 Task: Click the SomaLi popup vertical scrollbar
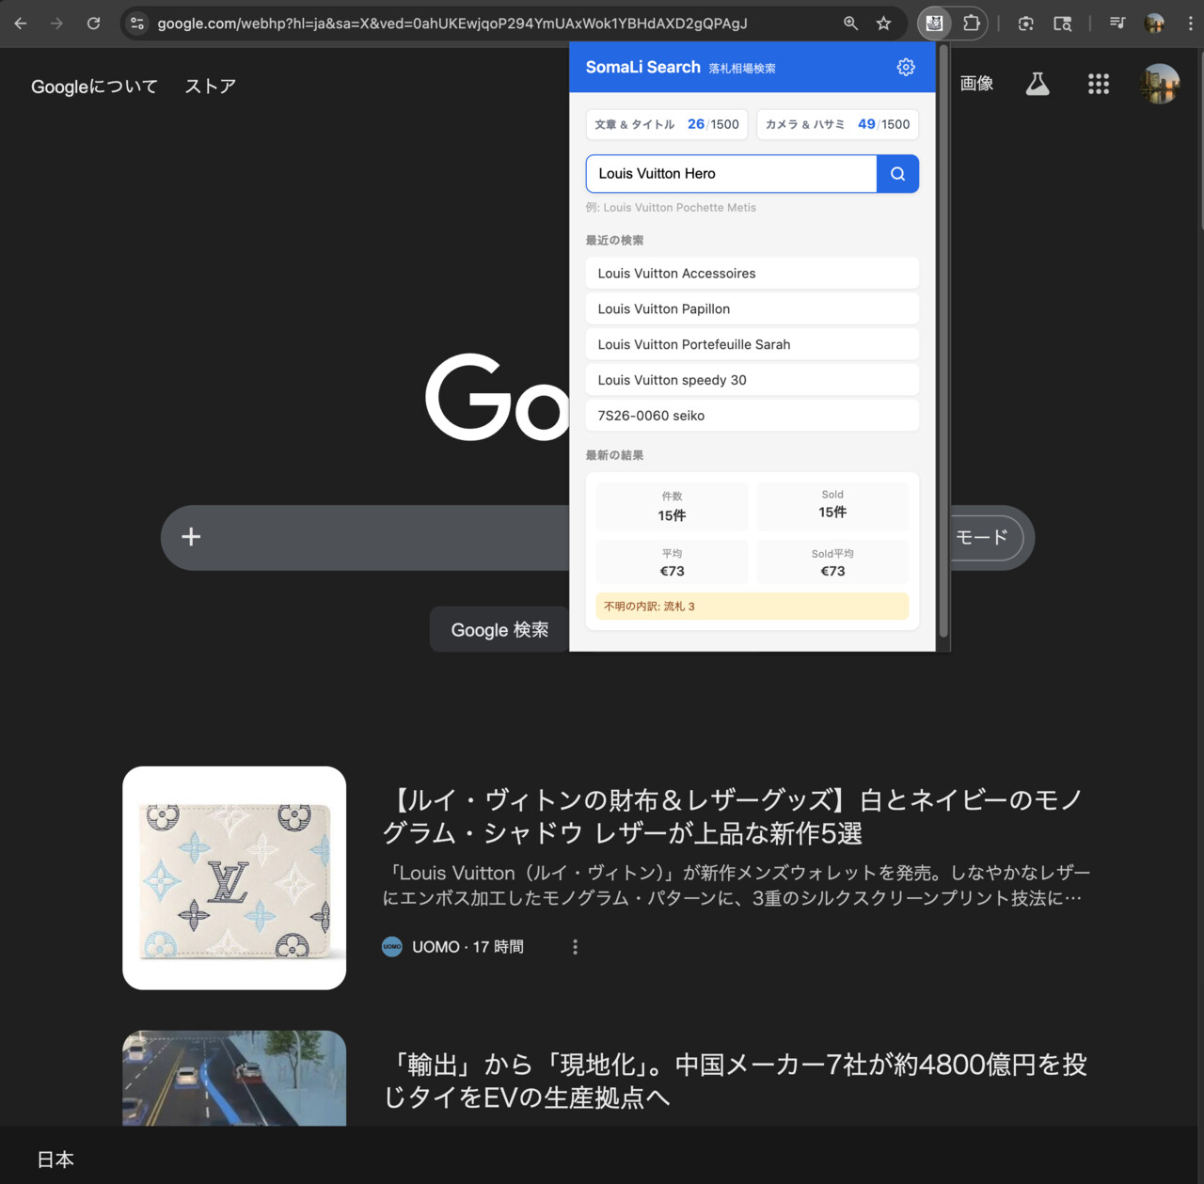(x=943, y=339)
